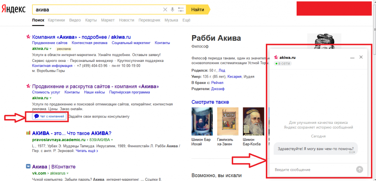Clear the search query with the X icon
This screenshot has width=376, height=181.
[x=165, y=10]
